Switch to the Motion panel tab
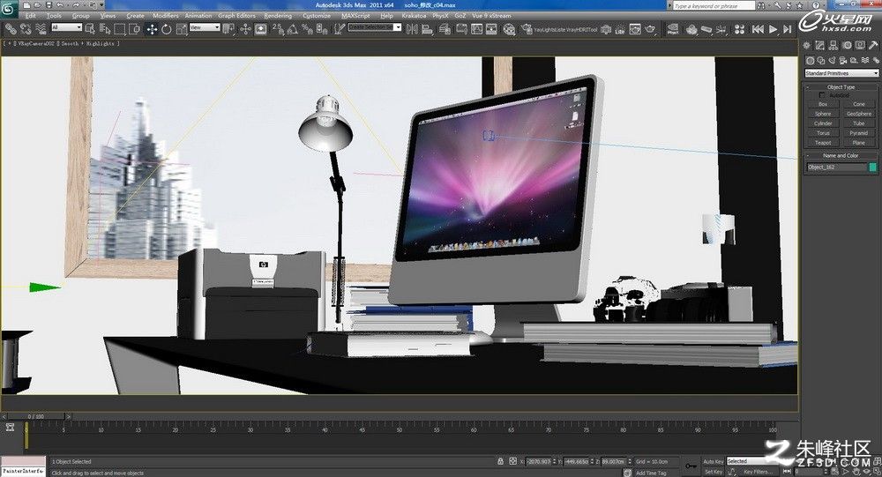Screen dimensions: 882x477 [x=847, y=45]
